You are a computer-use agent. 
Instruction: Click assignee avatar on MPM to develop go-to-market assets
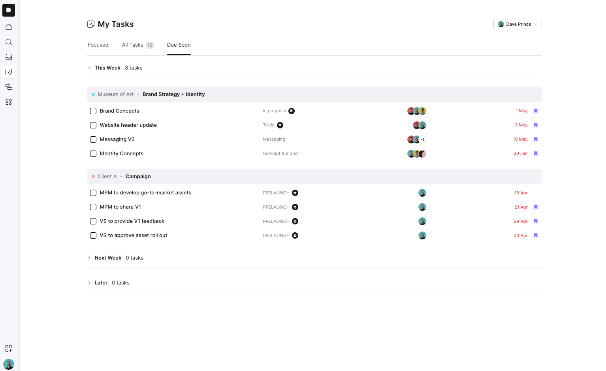coord(422,193)
